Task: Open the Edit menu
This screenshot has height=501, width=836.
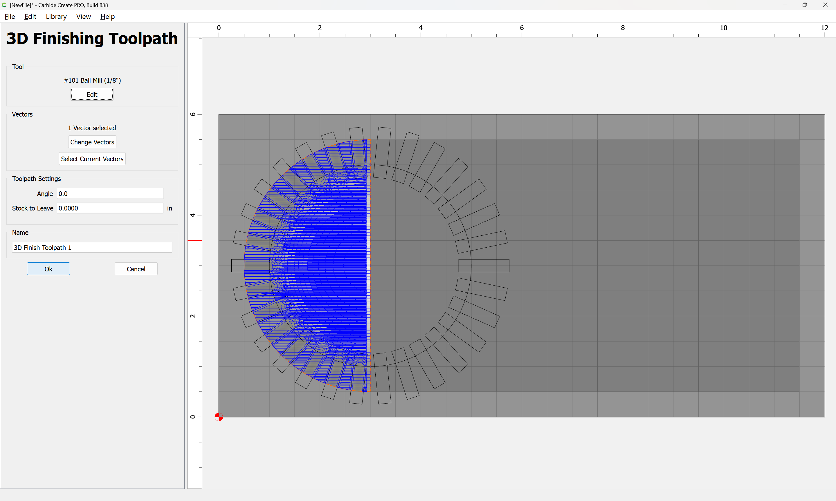Action: (30, 17)
